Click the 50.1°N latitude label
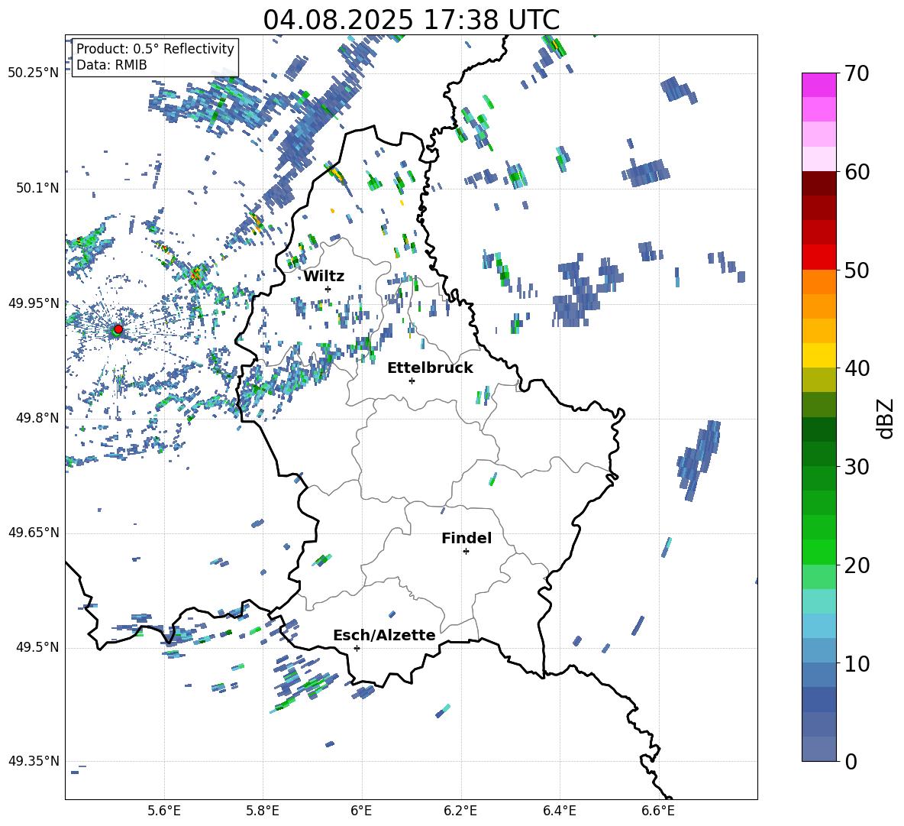The height and width of the screenshot is (826, 904). (x=37, y=188)
